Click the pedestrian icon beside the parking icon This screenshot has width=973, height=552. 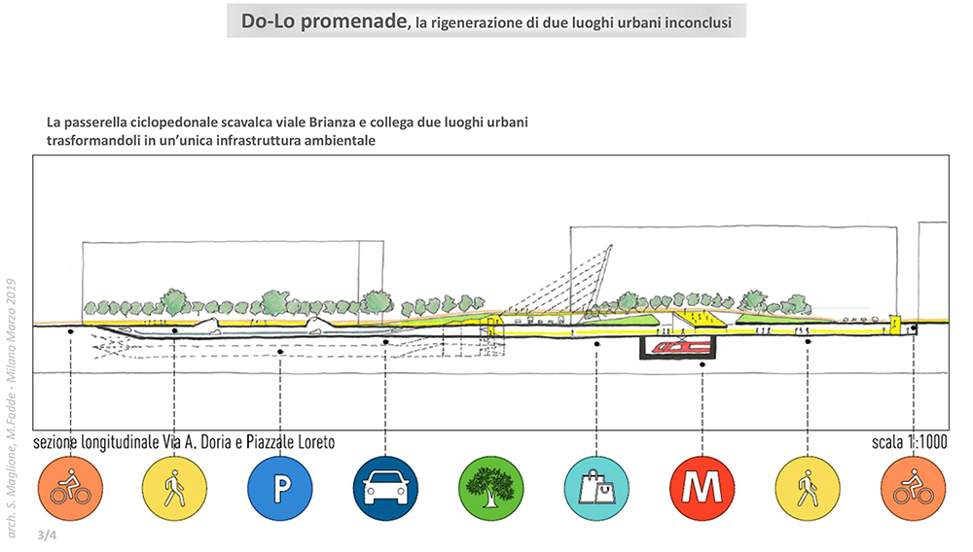coord(174,488)
